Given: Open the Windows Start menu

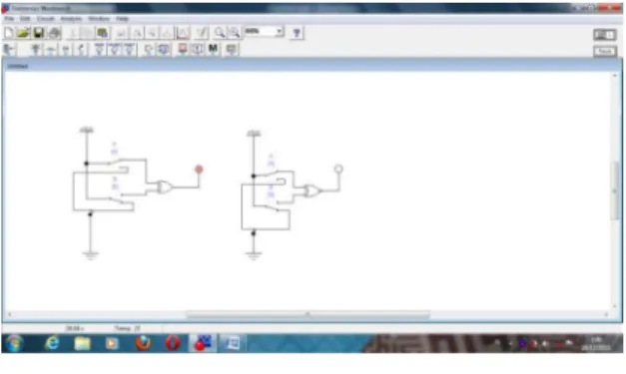Looking at the screenshot, I should (x=14, y=343).
